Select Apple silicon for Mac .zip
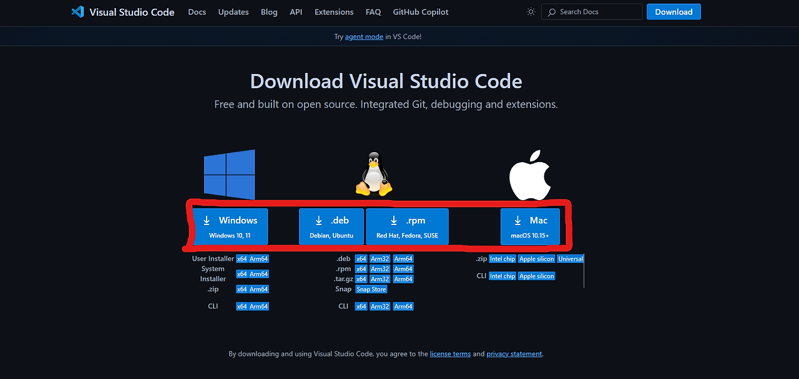The image size is (799, 379). click(x=537, y=259)
